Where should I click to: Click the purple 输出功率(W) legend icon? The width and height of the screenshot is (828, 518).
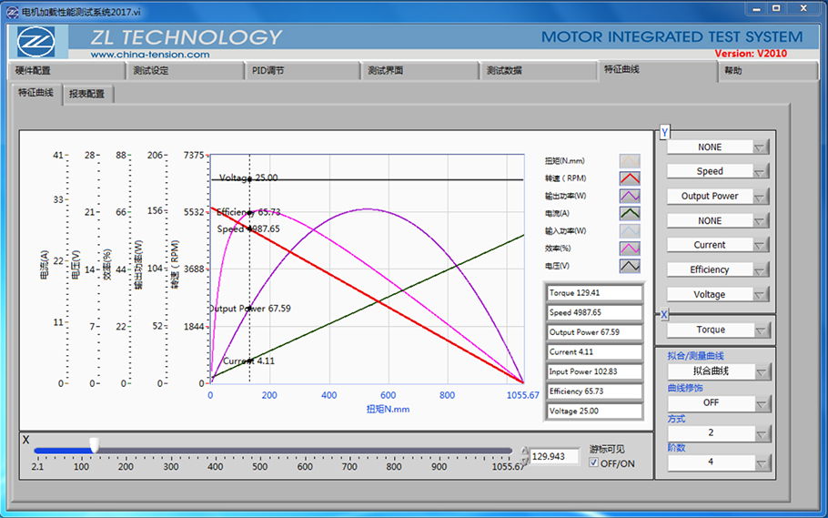[x=630, y=196]
